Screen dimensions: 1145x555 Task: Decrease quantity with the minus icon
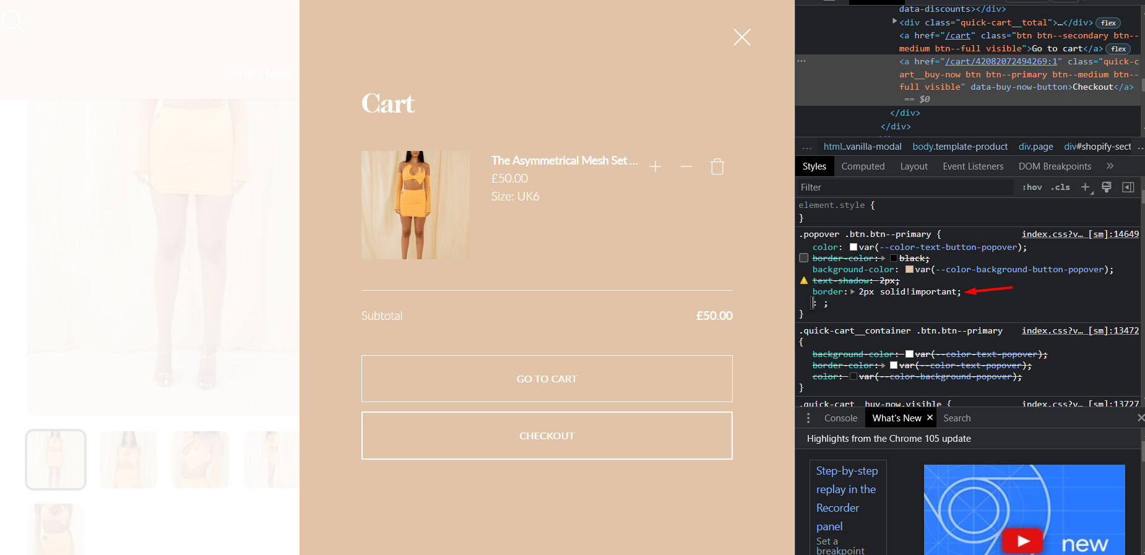coord(686,166)
